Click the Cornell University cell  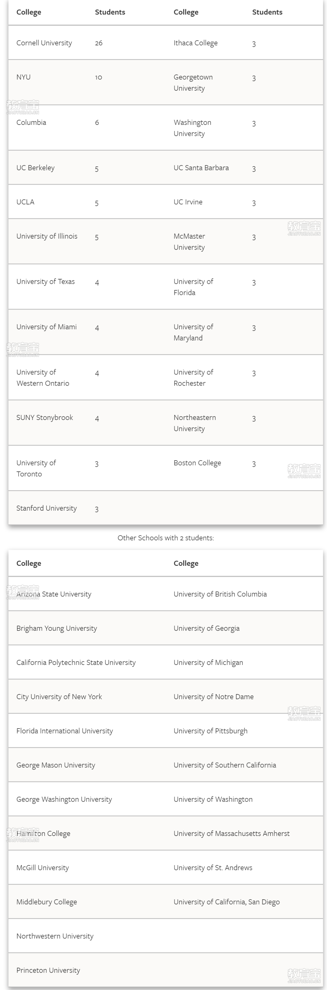[x=44, y=43]
